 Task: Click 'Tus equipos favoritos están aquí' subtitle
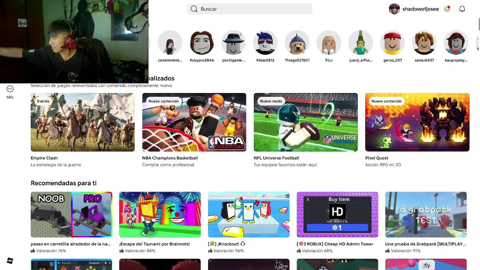click(x=285, y=165)
